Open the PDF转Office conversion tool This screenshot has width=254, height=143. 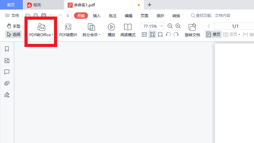pos(41,31)
